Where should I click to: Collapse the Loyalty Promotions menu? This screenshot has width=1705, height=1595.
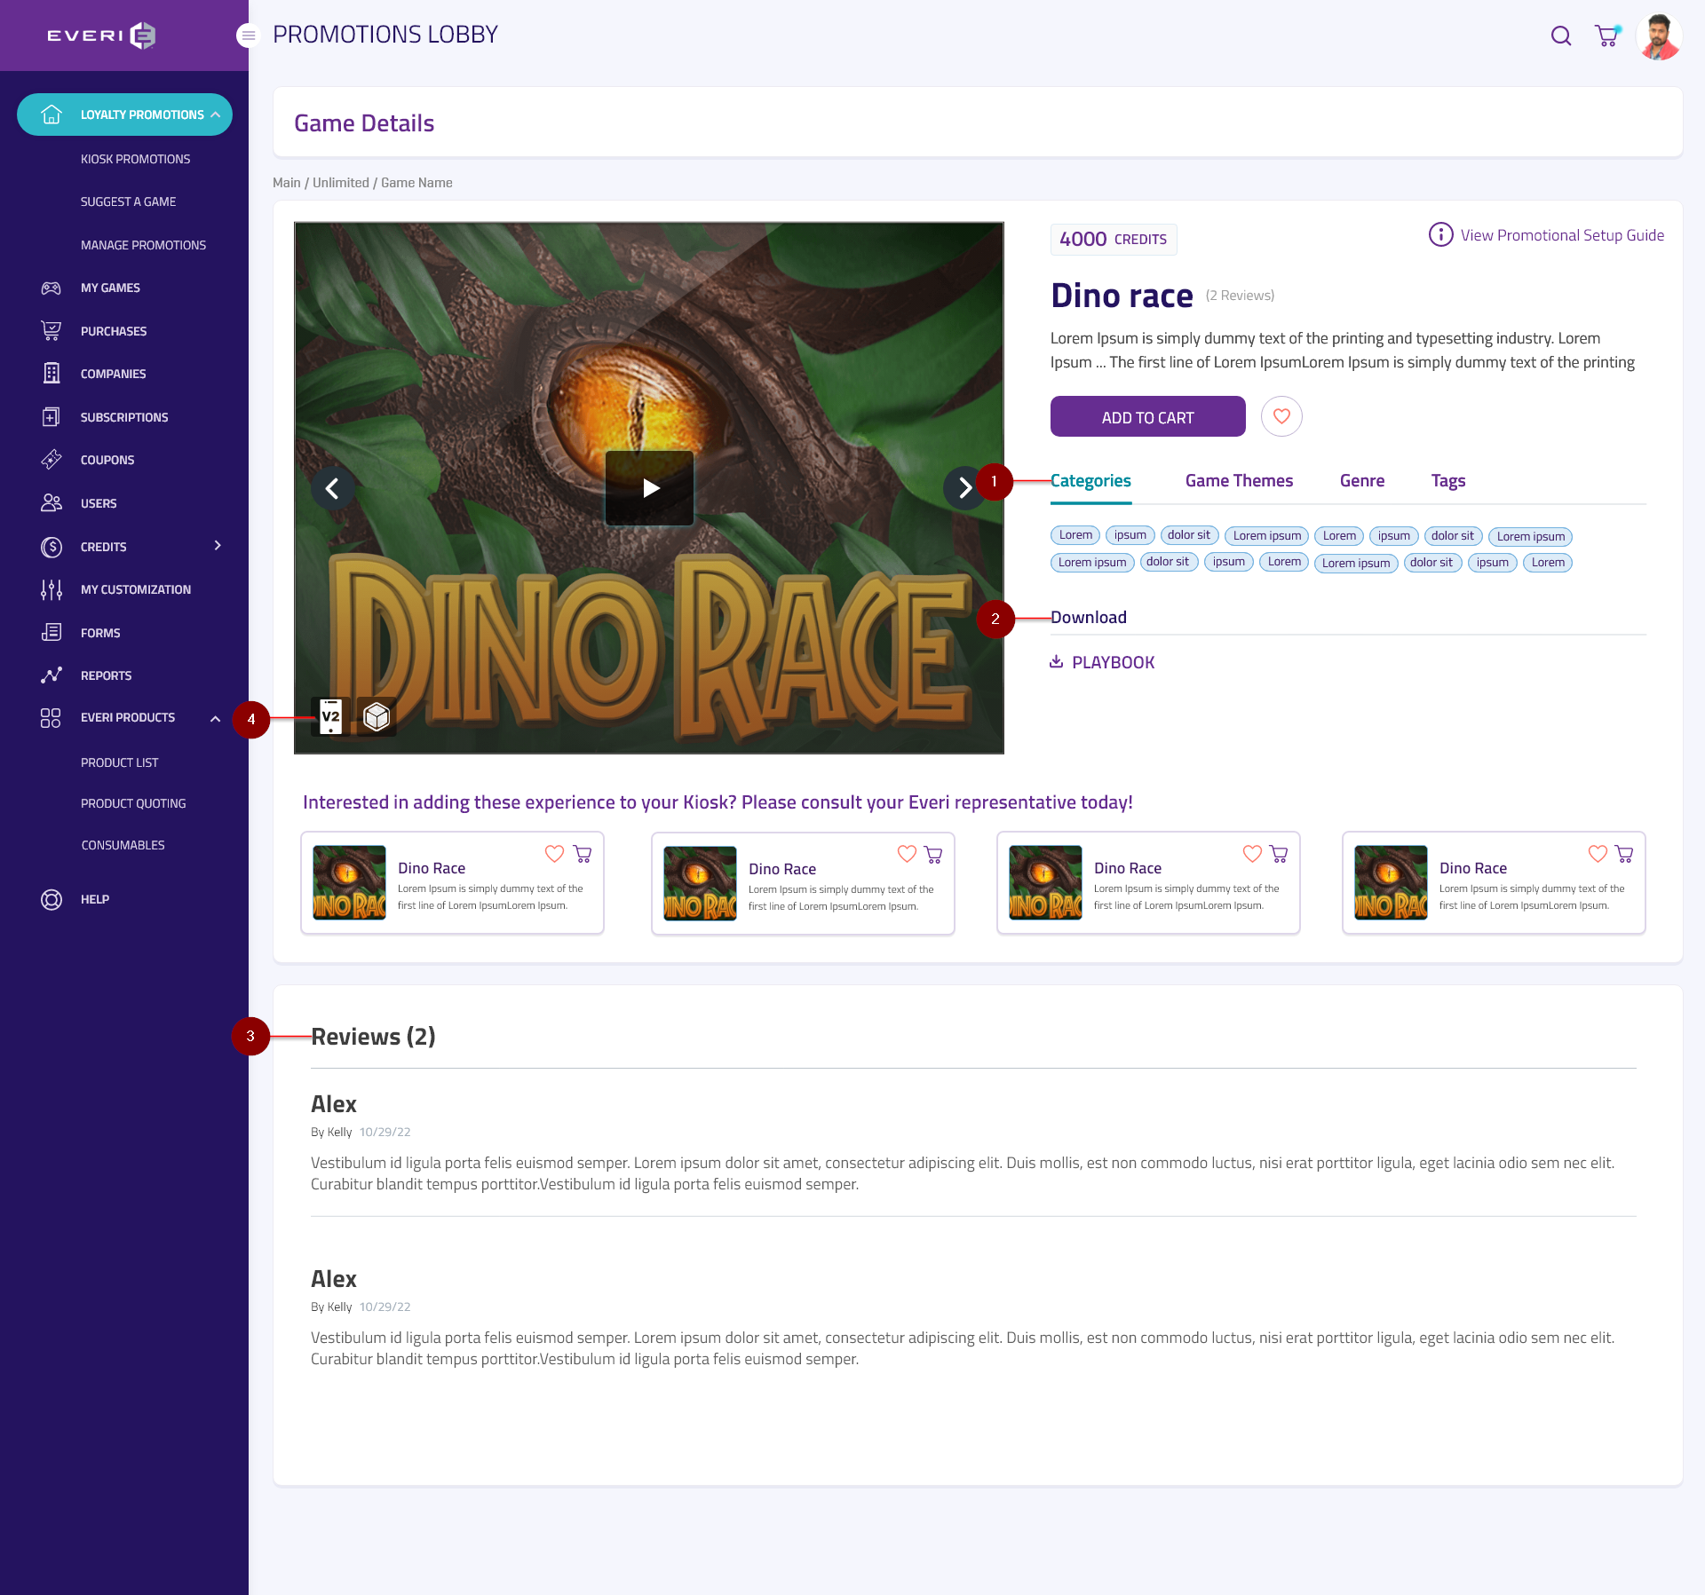(x=215, y=114)
